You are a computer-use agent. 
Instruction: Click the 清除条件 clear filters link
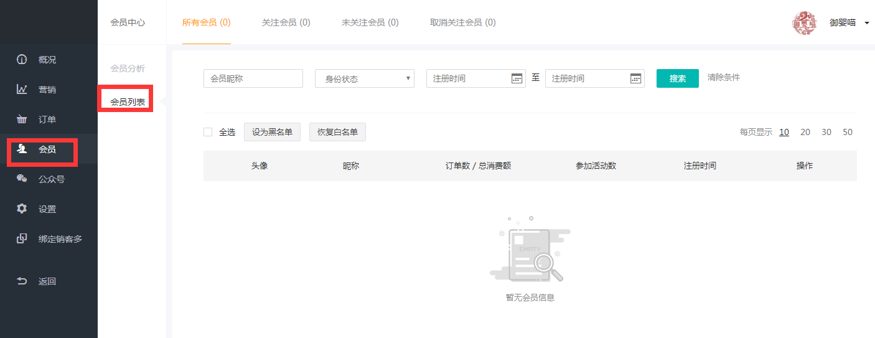723,78
